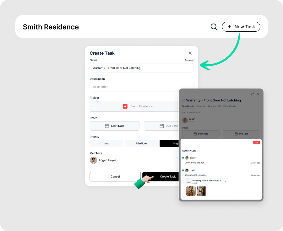This screenshot has width=283, height=231.
Task: Expand task panel with the fullscreen icon
Action: 252,94
